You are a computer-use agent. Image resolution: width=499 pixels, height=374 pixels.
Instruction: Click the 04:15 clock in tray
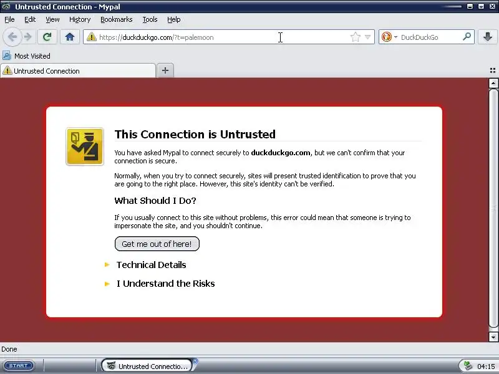pos(486,367)
